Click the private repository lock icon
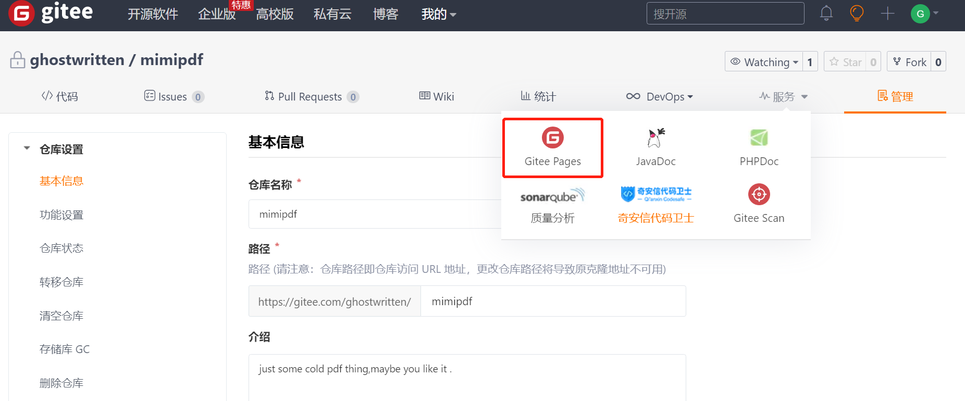Image resolution: width=965 pixels, height=401 pixels. point(18,60)
